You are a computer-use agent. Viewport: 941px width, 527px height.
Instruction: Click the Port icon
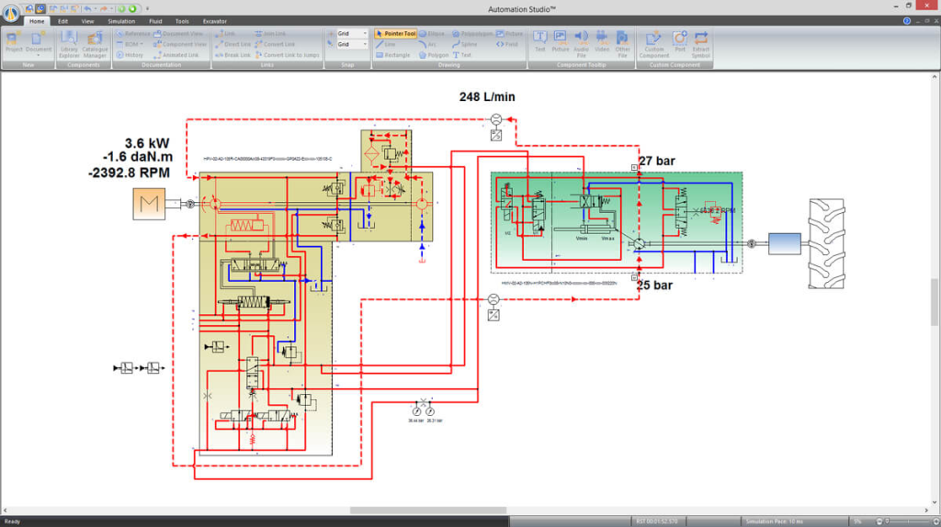coord(679,40)
